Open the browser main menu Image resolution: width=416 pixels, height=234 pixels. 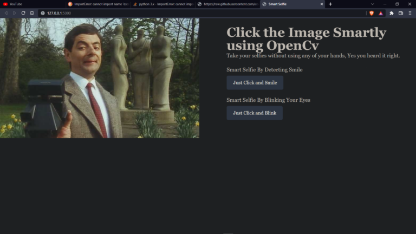click(x=410, y=13)
